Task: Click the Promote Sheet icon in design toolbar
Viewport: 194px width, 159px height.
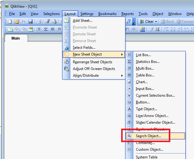Action: 17,29
